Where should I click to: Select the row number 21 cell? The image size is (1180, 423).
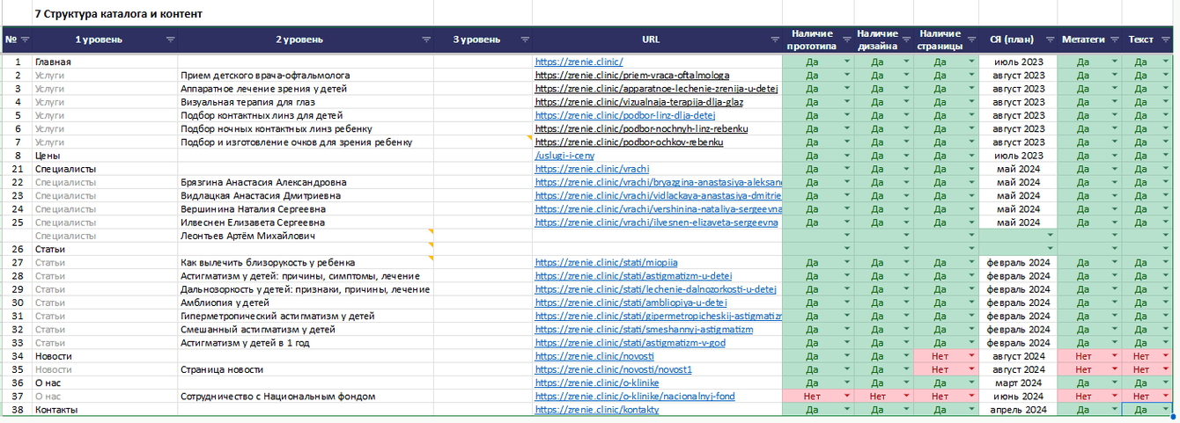click(x=17, y=169)
